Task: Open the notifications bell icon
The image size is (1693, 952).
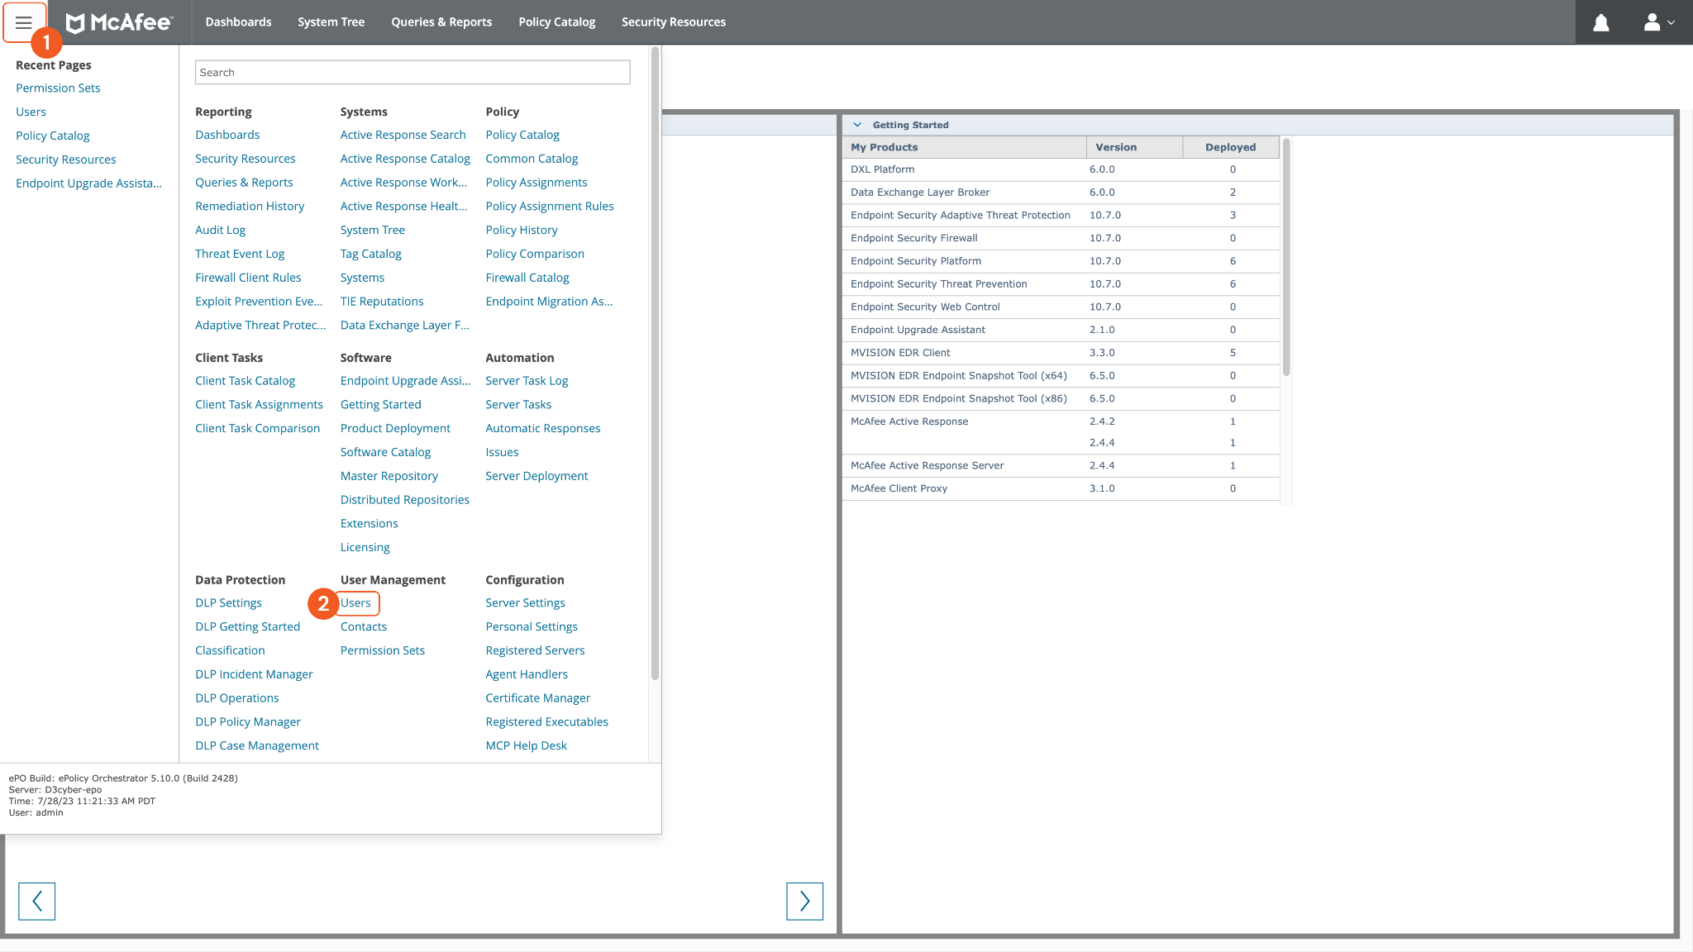Action: point(1600,22)
